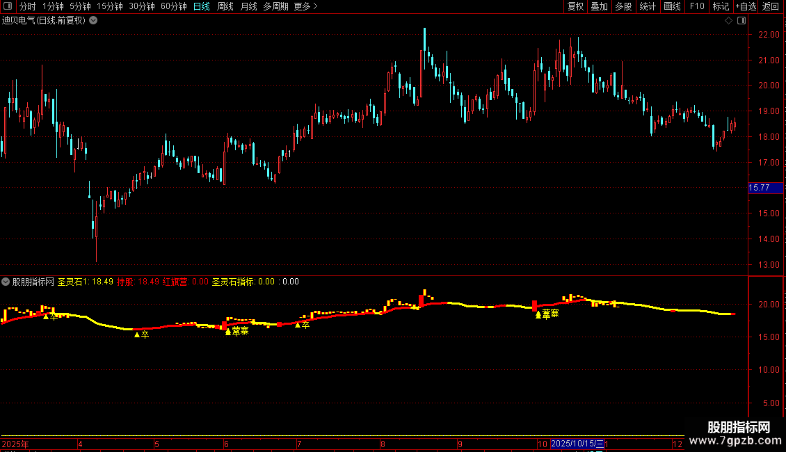The width and height of the screenshot is (786, 452).
Task: Click the 叠加 overlay button
Action: pos(599,6)
